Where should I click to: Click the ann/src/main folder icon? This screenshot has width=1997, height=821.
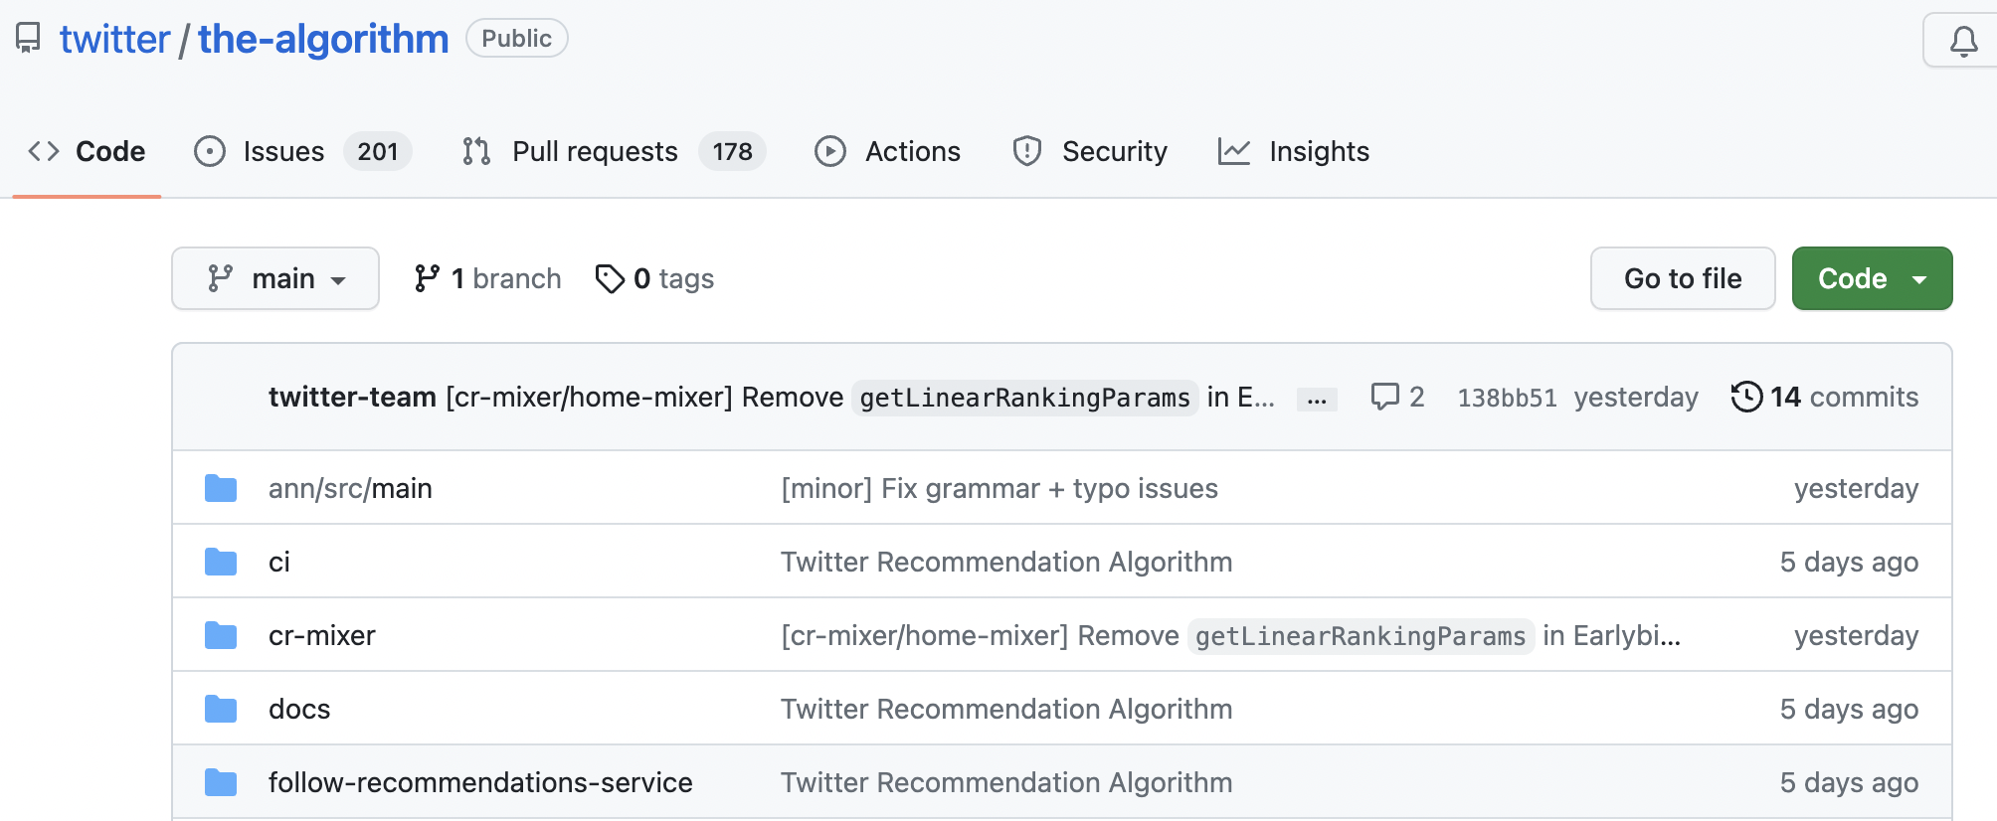tap(221, 488)
